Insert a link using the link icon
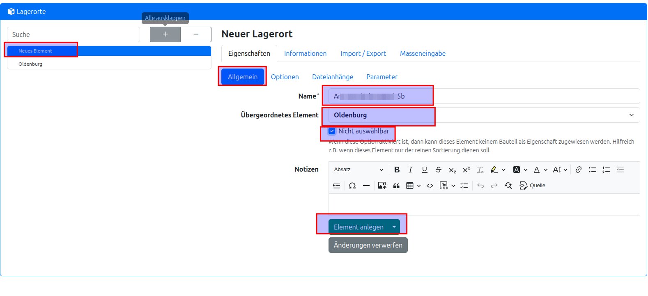This screenshot has width=648, height=296. tap(578, 170)
